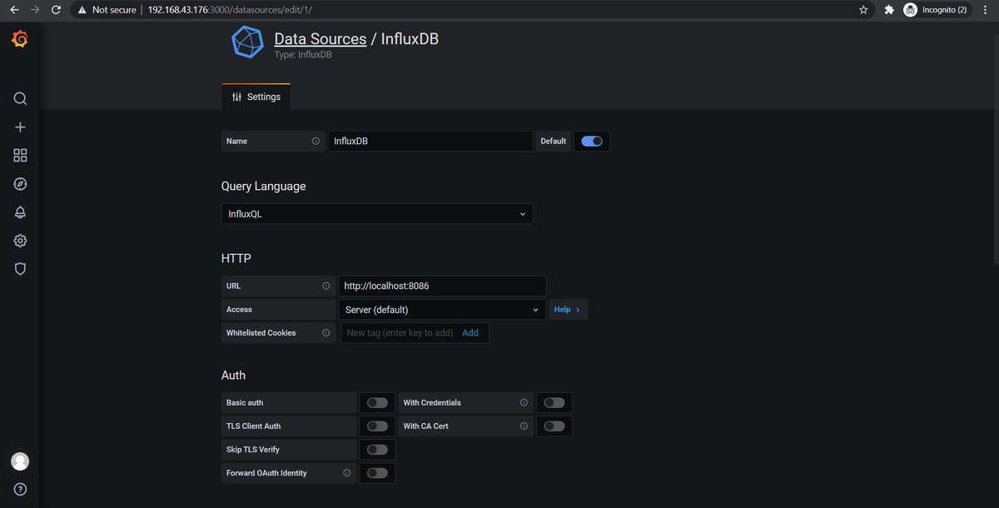Select the Settings tab
The image size is (999, 508).
[256, 97]
